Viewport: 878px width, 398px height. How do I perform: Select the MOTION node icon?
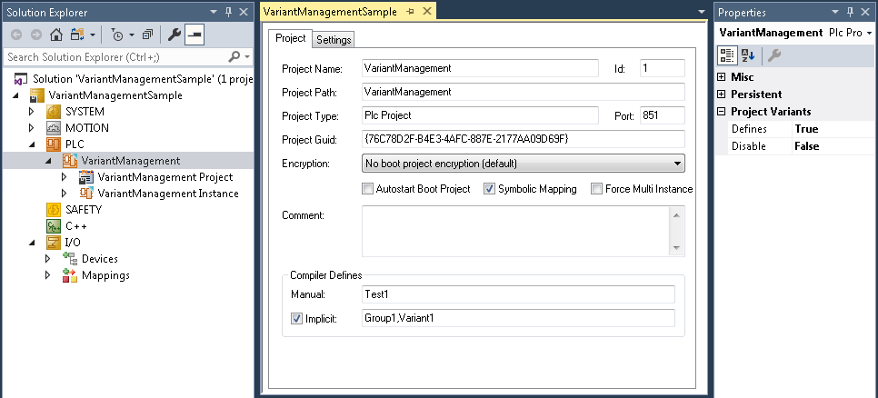(54, 127)
